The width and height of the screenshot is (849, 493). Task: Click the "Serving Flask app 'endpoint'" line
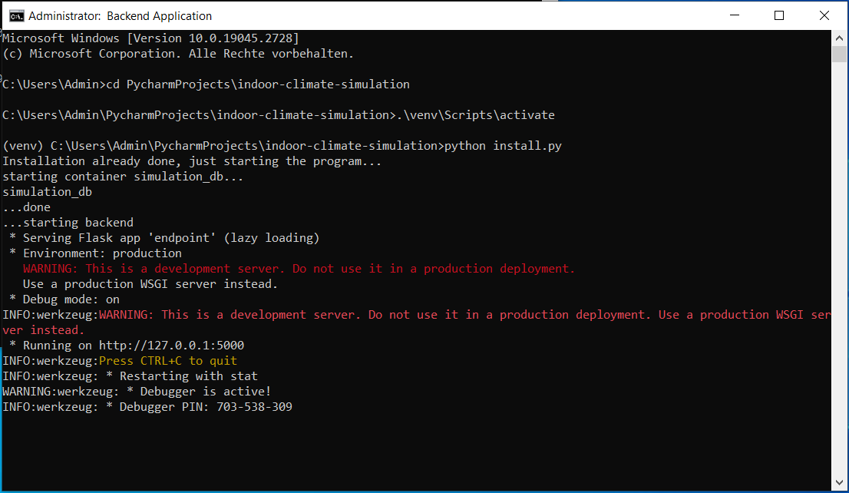pos(170,238)
